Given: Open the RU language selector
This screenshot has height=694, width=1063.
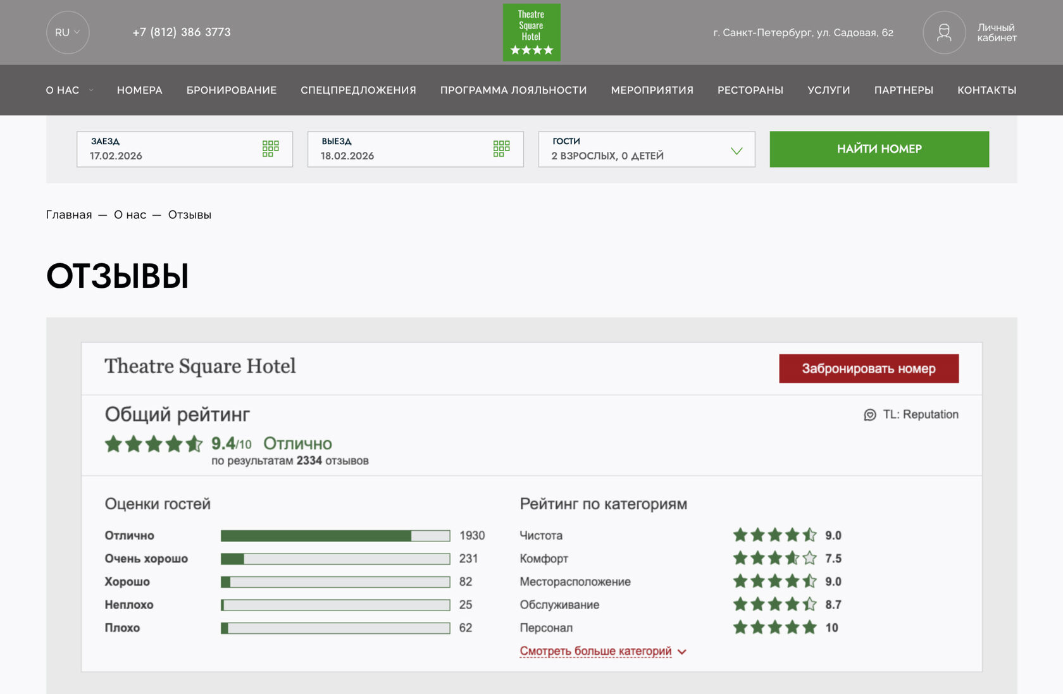Looking at the screenshot, I should click(68, 32).
